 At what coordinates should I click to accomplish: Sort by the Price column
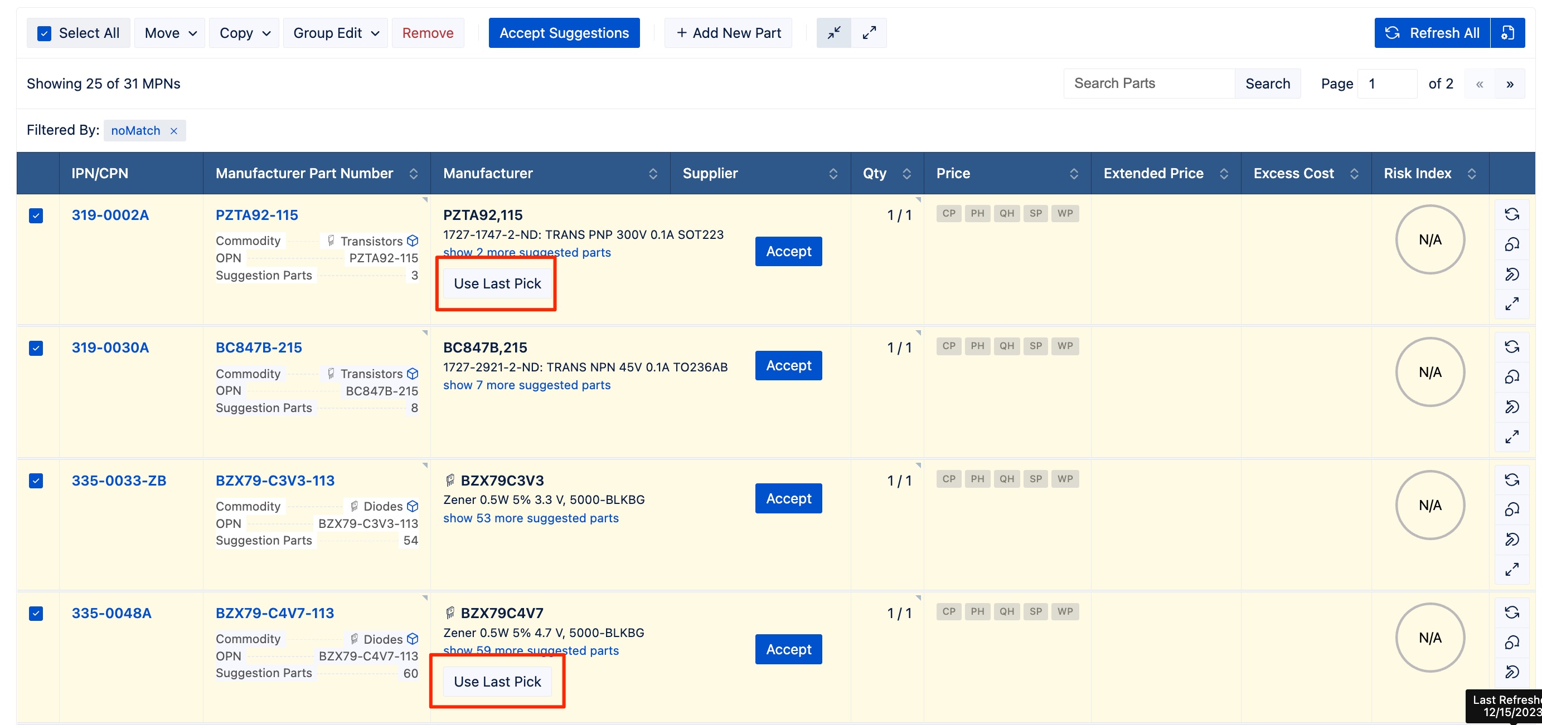(x=1074, y=174)
